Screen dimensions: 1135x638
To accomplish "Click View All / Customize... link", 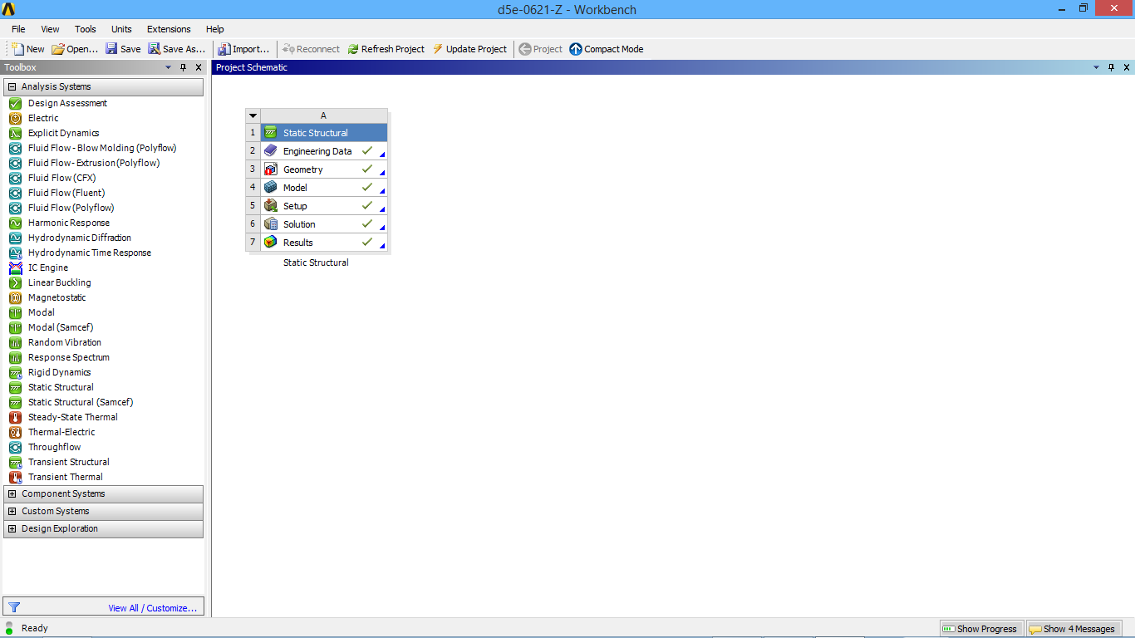I will click(x=153, y=608).
